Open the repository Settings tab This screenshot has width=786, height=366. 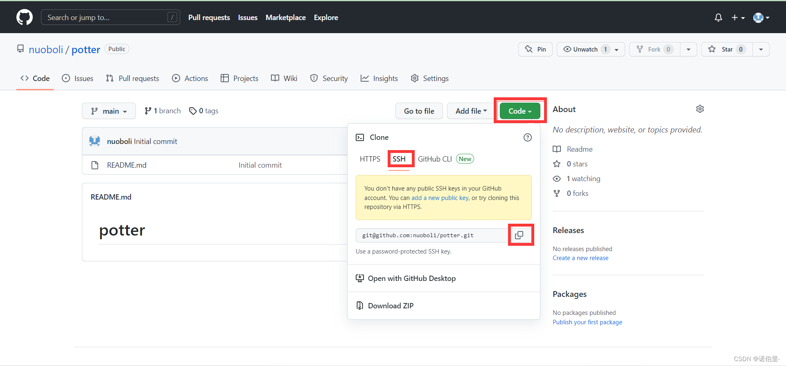(x=430, y=79)
